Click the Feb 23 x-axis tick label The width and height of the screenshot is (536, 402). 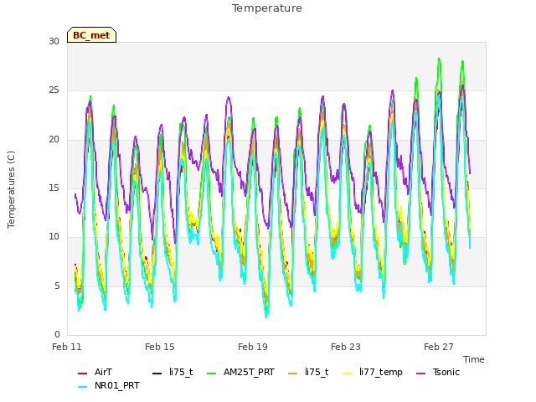(346, 347)
